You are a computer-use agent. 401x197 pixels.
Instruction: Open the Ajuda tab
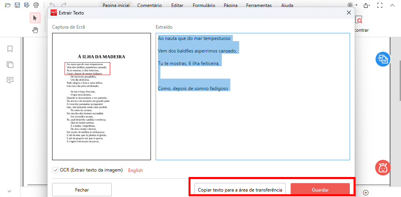287,5
